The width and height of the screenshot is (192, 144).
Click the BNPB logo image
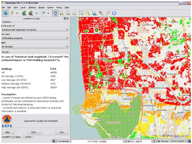point(7,121)
